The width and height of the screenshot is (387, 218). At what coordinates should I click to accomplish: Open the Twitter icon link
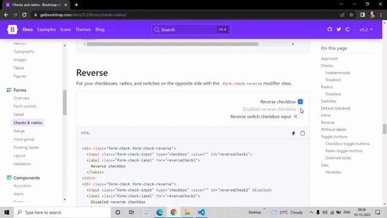[x=339, y=30]
